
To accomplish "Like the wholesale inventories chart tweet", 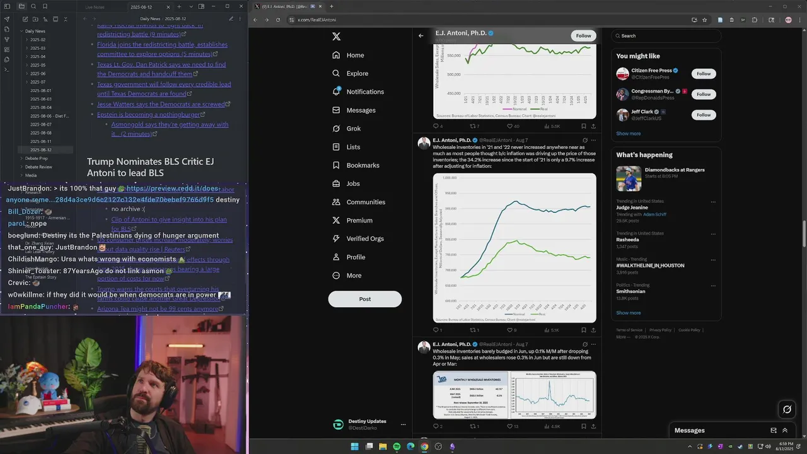I will click(513, 330).
